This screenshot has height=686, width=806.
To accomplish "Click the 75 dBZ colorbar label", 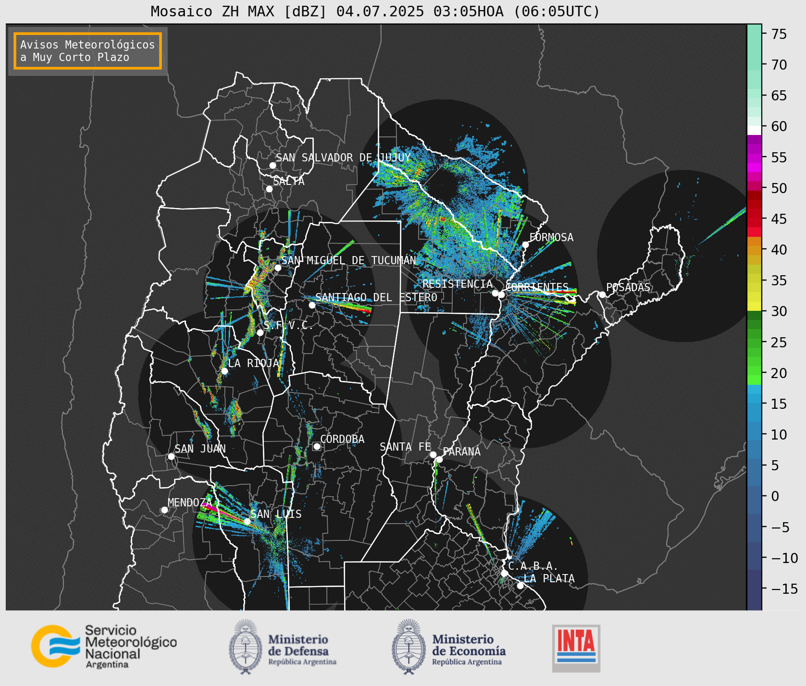I will [779, 34].
